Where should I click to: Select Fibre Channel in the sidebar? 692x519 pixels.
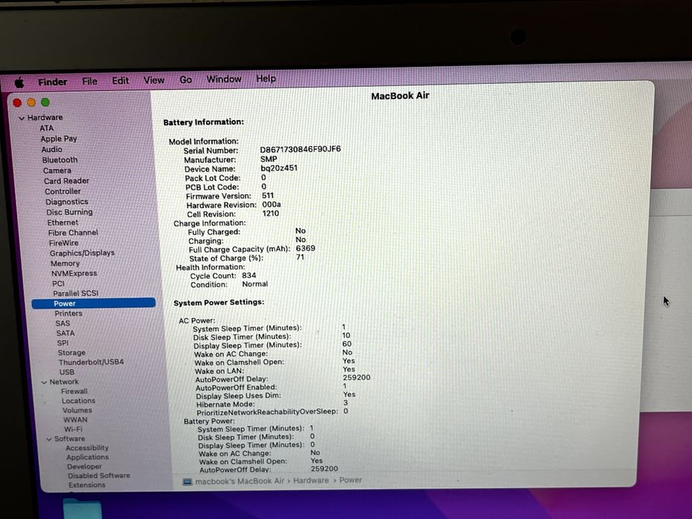[x=73, y=233]
